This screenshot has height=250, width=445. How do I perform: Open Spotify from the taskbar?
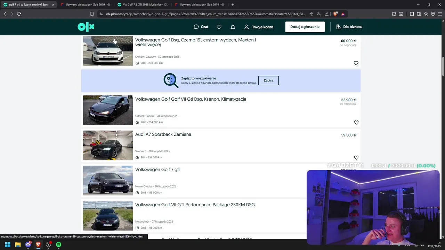point(59,244)
